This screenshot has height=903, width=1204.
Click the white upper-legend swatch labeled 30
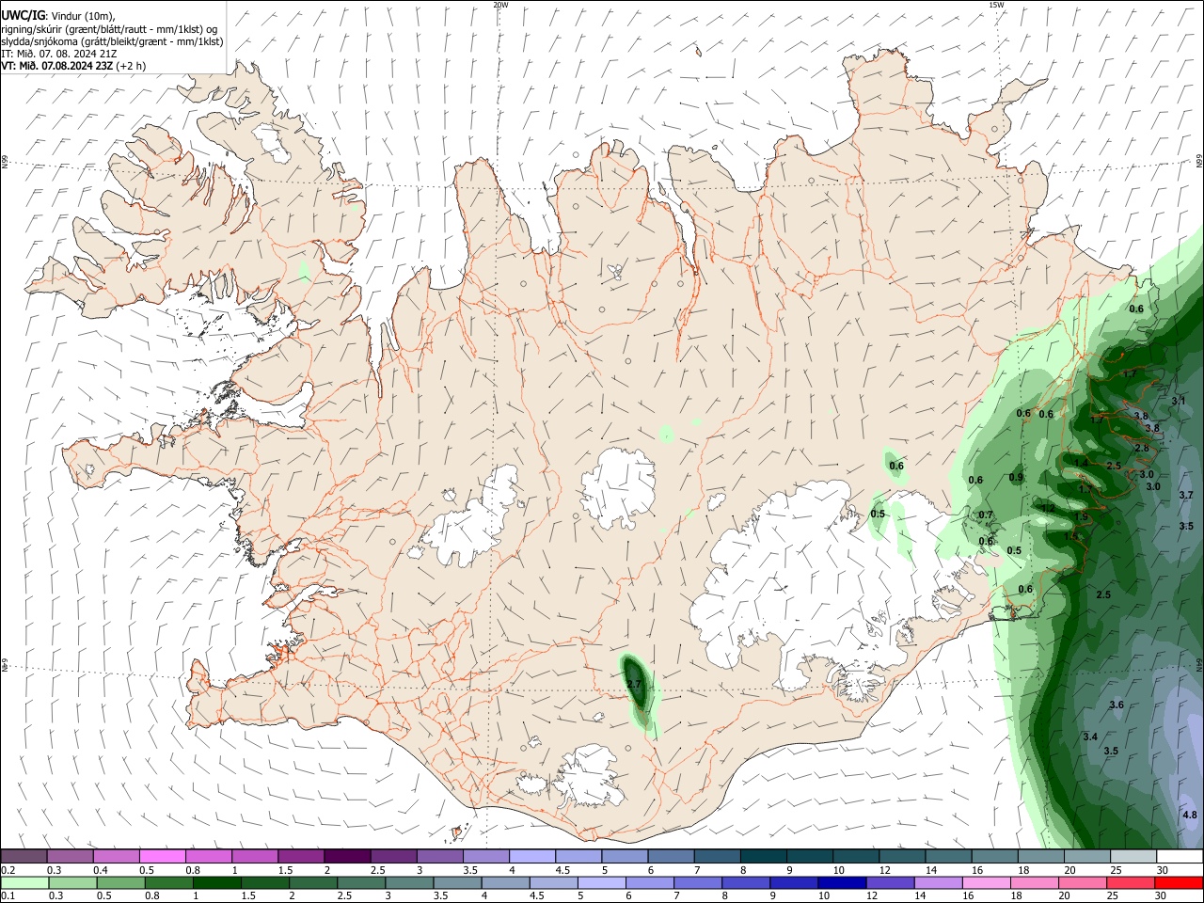click(1180, 856)
